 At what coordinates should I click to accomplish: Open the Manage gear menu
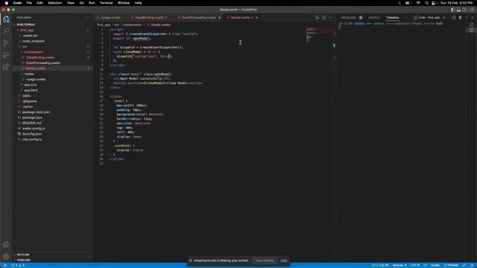click(6, 257)
